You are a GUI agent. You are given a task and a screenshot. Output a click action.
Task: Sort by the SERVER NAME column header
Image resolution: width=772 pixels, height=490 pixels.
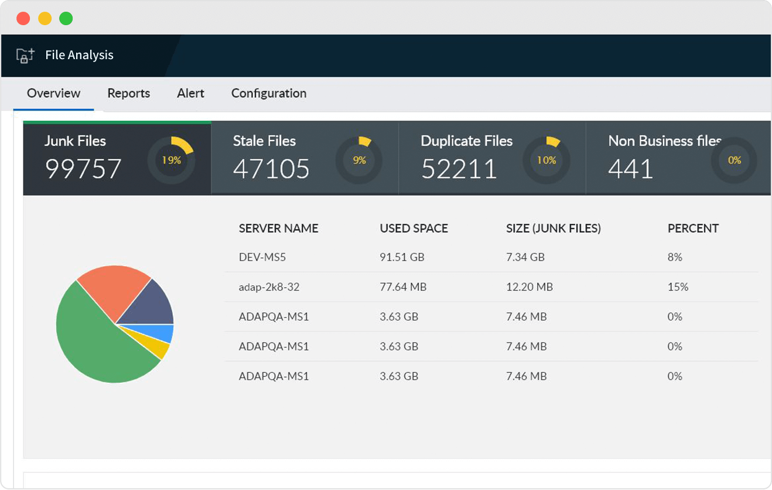point(279,228)
